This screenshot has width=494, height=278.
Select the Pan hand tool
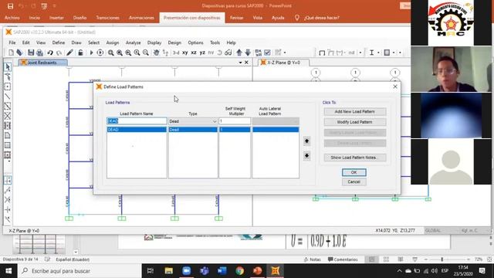[156, 53]
